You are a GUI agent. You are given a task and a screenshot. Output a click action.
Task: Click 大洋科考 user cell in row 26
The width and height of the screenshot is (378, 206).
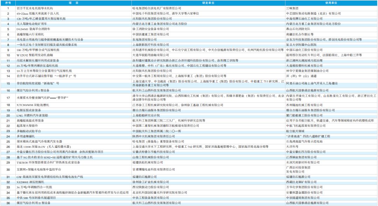point(293,146)
